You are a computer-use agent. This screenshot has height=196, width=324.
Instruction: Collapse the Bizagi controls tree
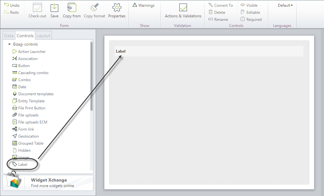point(9,44)
